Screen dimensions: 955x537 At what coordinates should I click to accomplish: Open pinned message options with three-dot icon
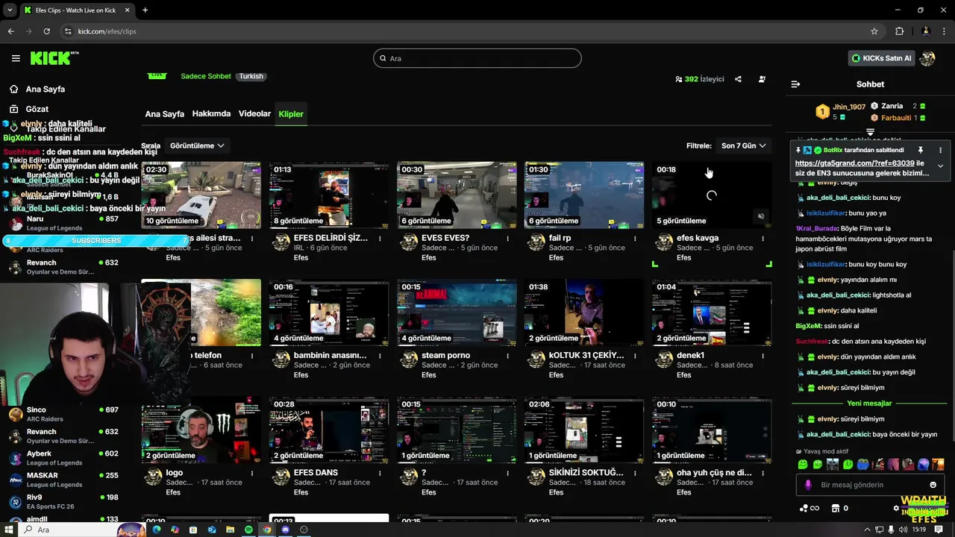click(x=940, y=150)
